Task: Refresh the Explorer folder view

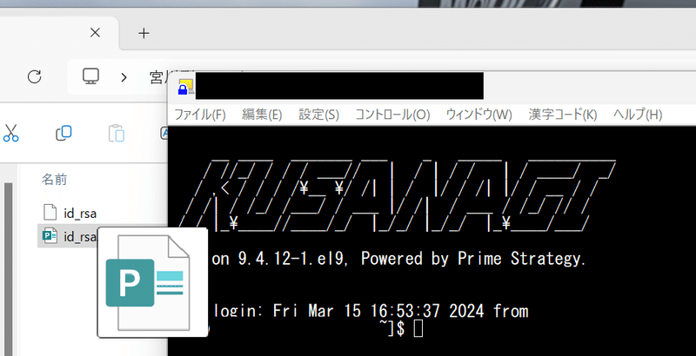Action: pos(34,76)
